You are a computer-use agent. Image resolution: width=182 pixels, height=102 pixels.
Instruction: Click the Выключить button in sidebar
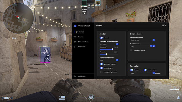point(82,76)
